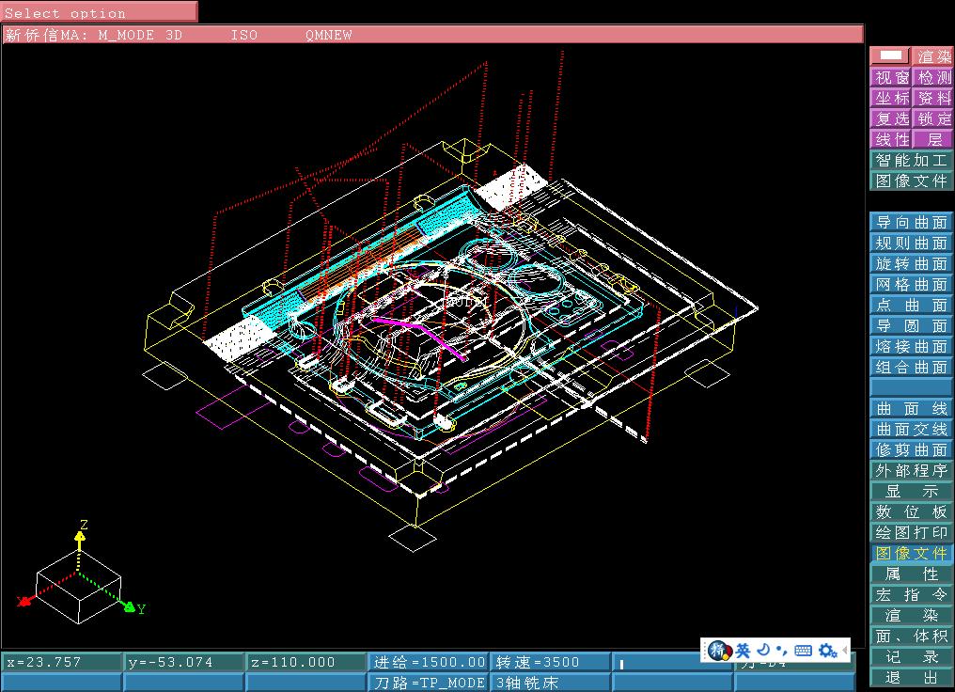Open the 视窗 (window) menu
Screen dimensions: 955x692
(x=891, y=77)
